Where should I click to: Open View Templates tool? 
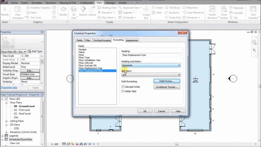(18, 13)
